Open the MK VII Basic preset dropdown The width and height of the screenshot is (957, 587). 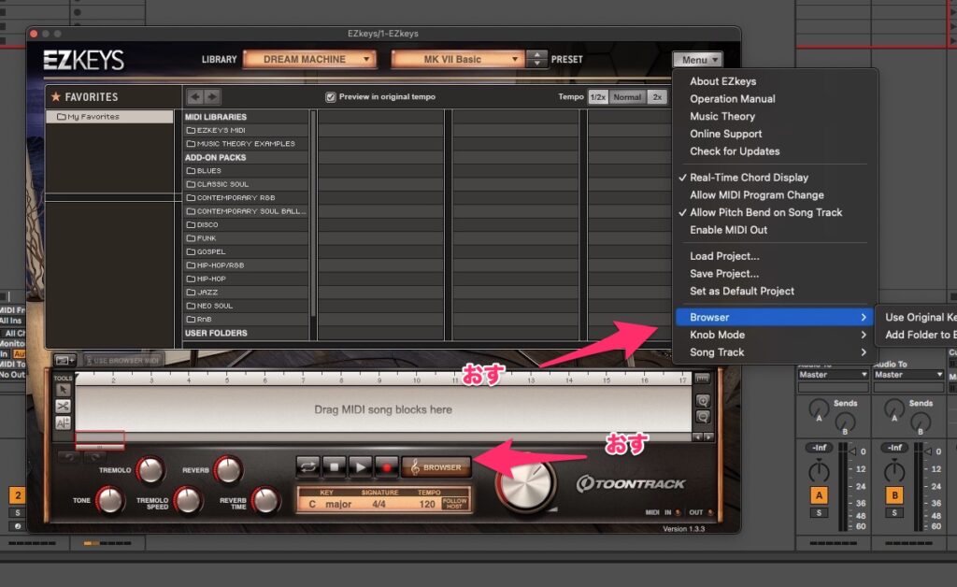(x=457, y=59)
